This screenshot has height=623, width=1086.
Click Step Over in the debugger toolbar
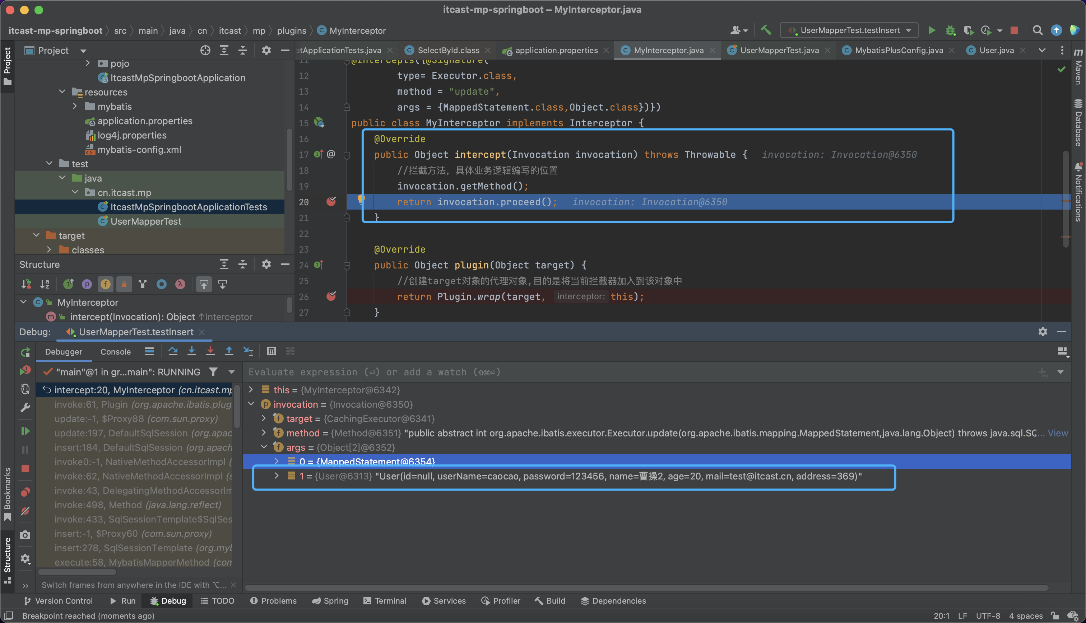(x=173, y=351)
